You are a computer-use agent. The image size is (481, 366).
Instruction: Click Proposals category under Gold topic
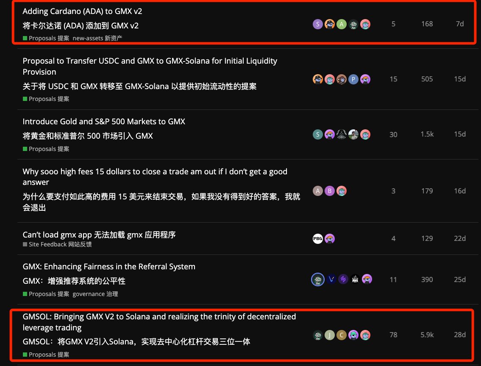click(x=46, y=149)
